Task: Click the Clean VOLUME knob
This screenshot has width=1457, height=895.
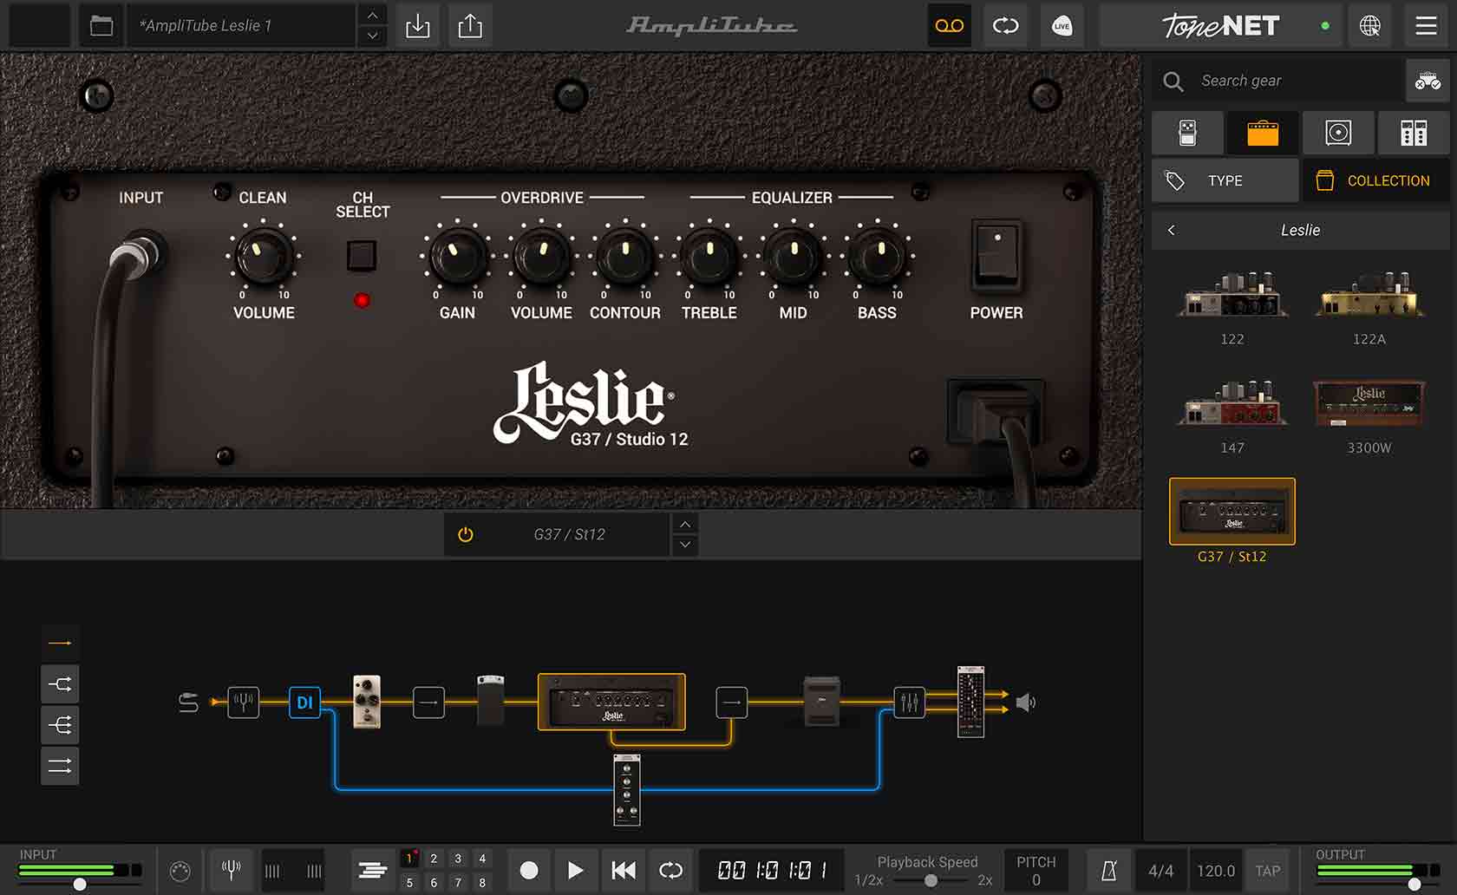Action: tap(264, 256)
